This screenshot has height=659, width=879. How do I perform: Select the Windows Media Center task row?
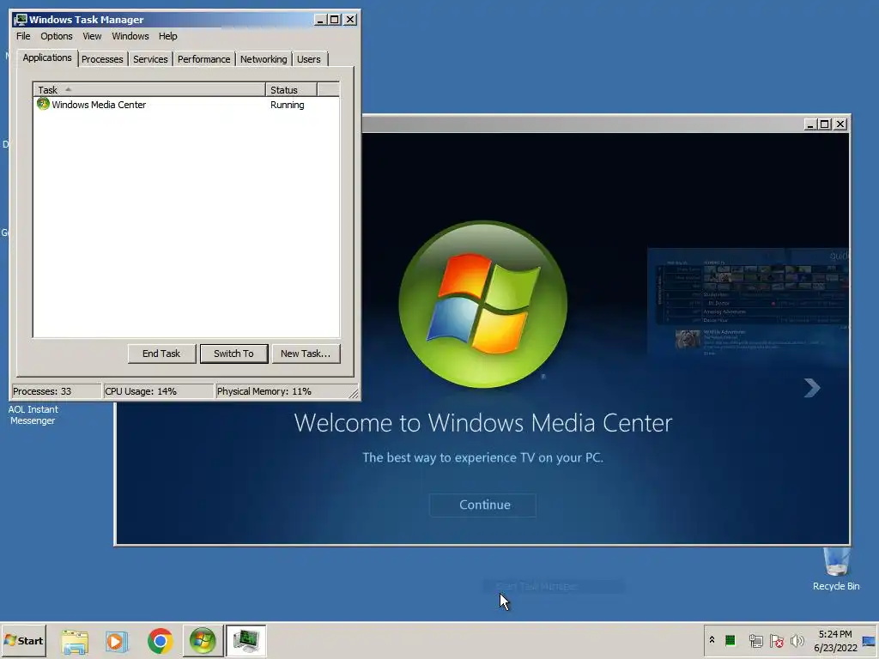click(186, 105)
